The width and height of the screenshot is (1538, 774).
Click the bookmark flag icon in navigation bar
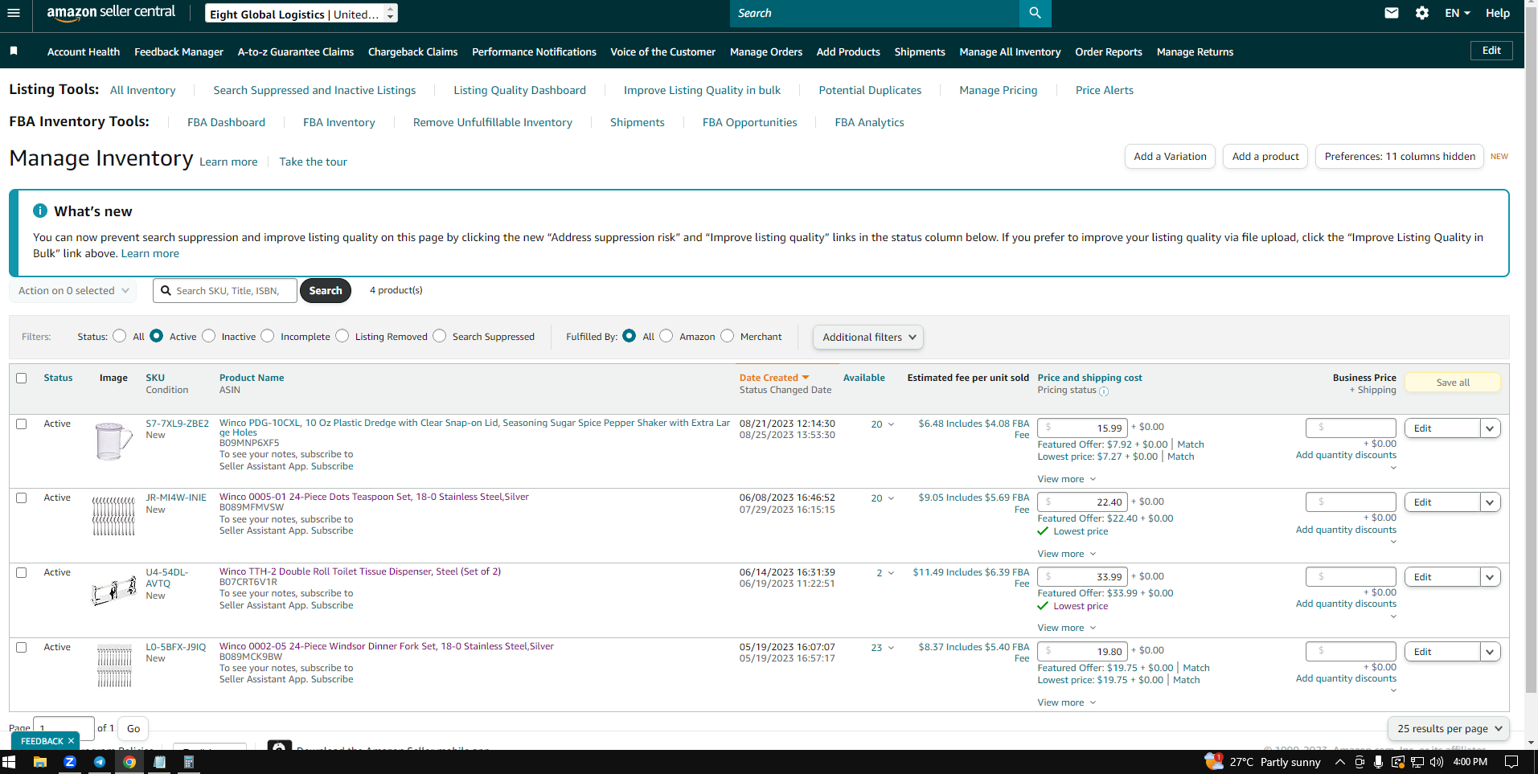[x=14, y=51]
